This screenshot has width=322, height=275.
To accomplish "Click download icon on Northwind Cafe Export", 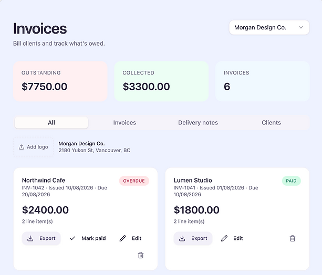I will pos(30,238).
